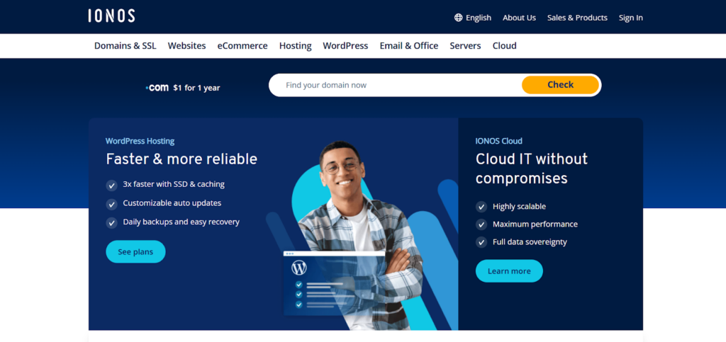Open the Cloud menu
Viewport: 726px width, 342px height.
[x=504, y=46]
